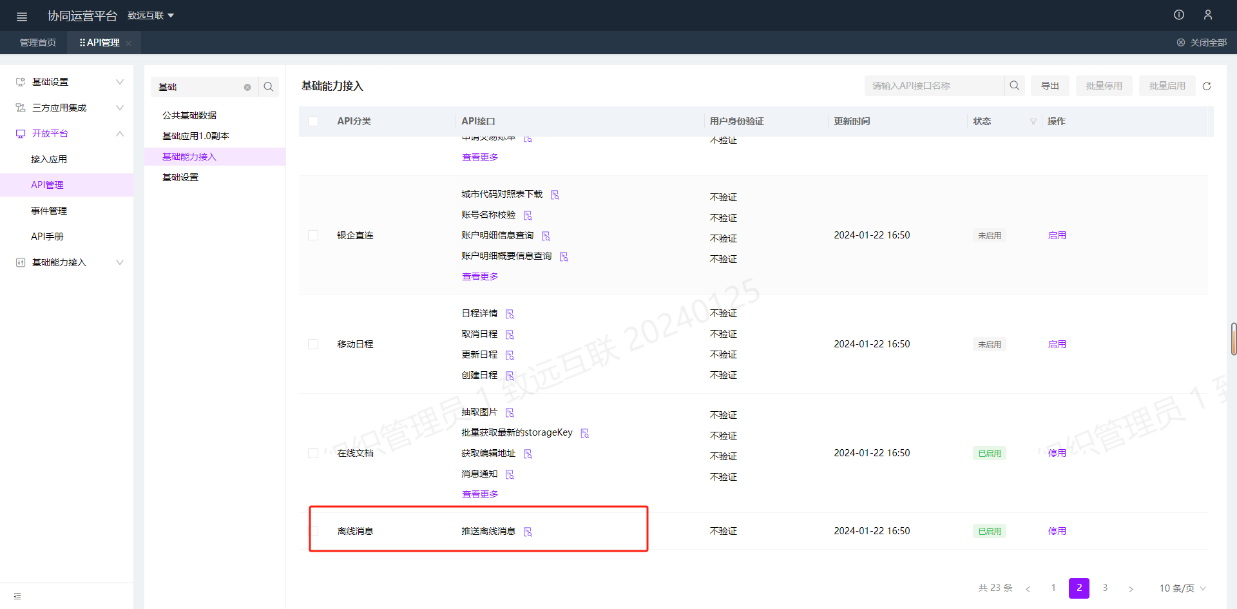Clear the 基础 search text with the clear icon
Viewport: 1237px width, 609px height.
coord(247,87)
